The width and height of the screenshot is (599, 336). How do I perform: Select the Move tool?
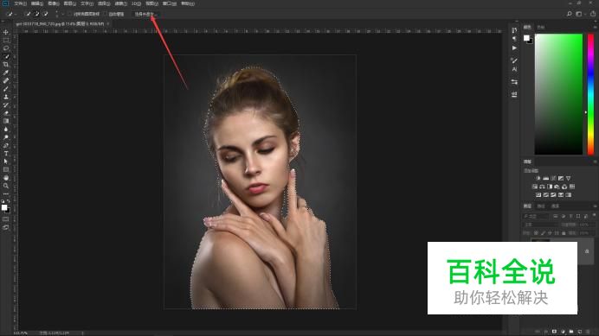click(x=6, y=32)
